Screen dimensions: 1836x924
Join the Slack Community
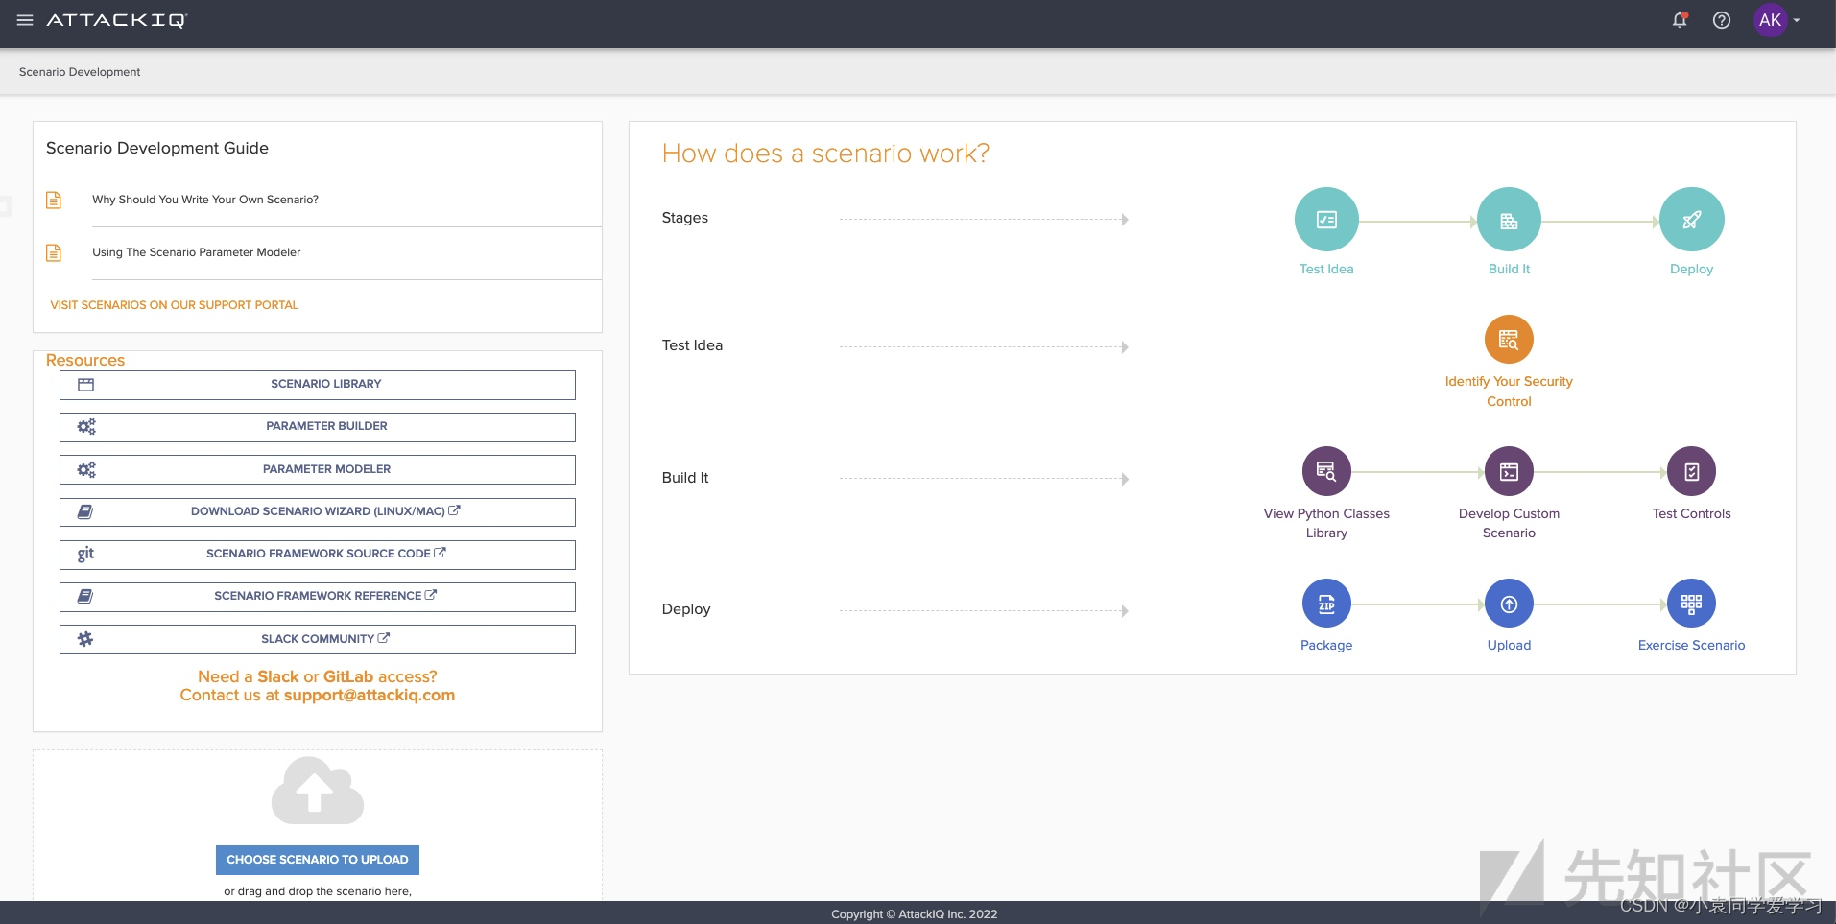[318, 639]
